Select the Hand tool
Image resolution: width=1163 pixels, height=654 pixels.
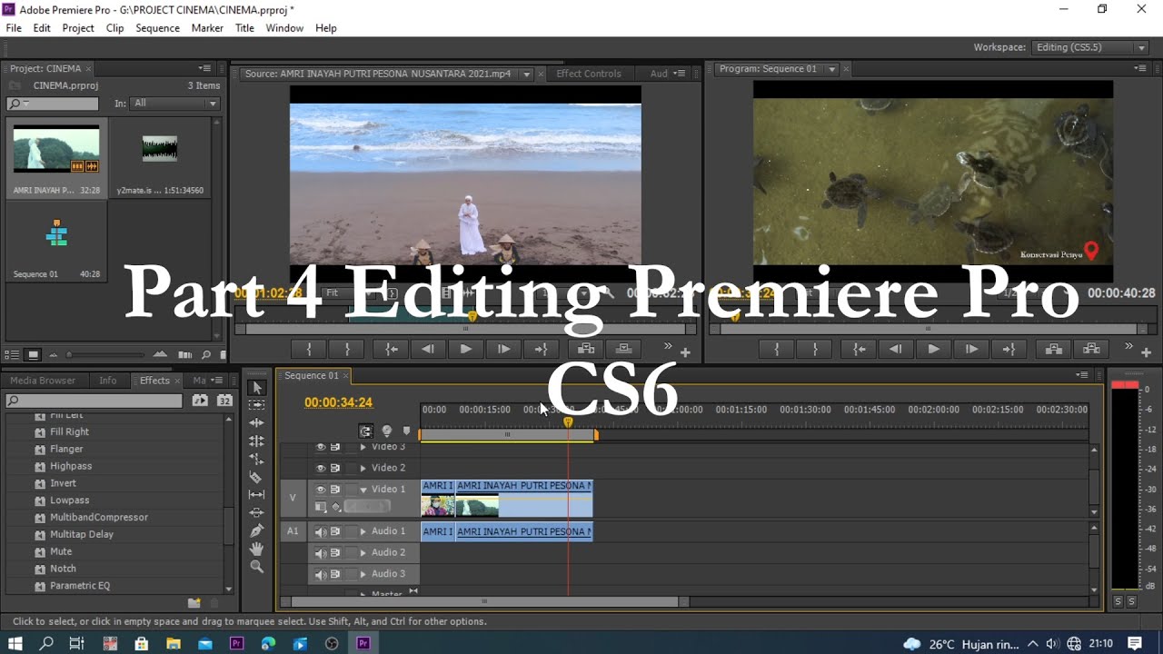256,549
